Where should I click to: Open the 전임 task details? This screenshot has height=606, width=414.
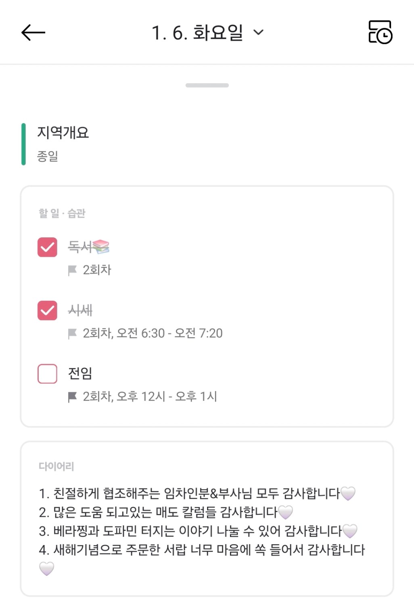(x=80, y=373)
